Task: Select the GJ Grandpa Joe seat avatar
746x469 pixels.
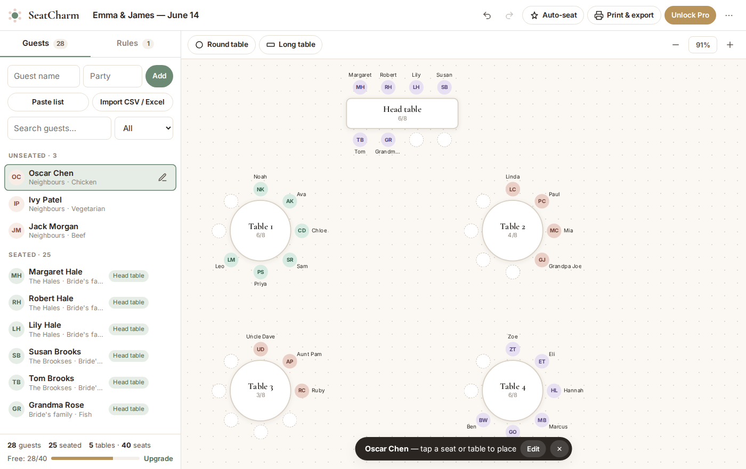Action: click(x=542, y=260)
